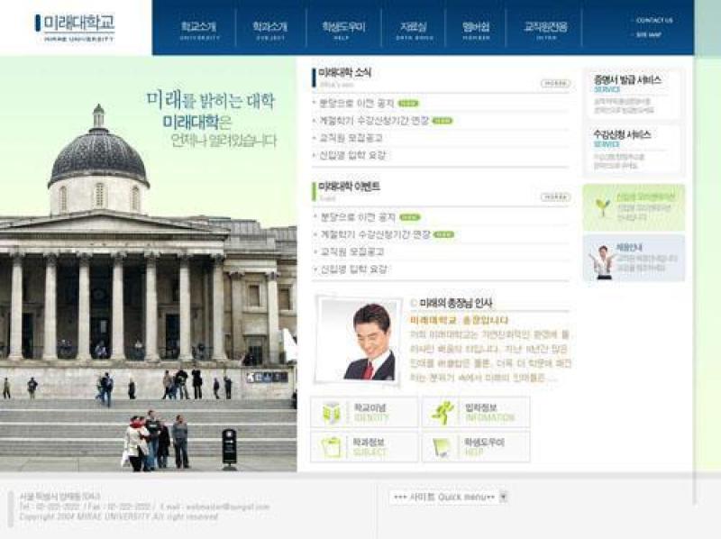Click MORE button beside 미래대학 소식
721x539 pixels.
[x=555, y=84]
